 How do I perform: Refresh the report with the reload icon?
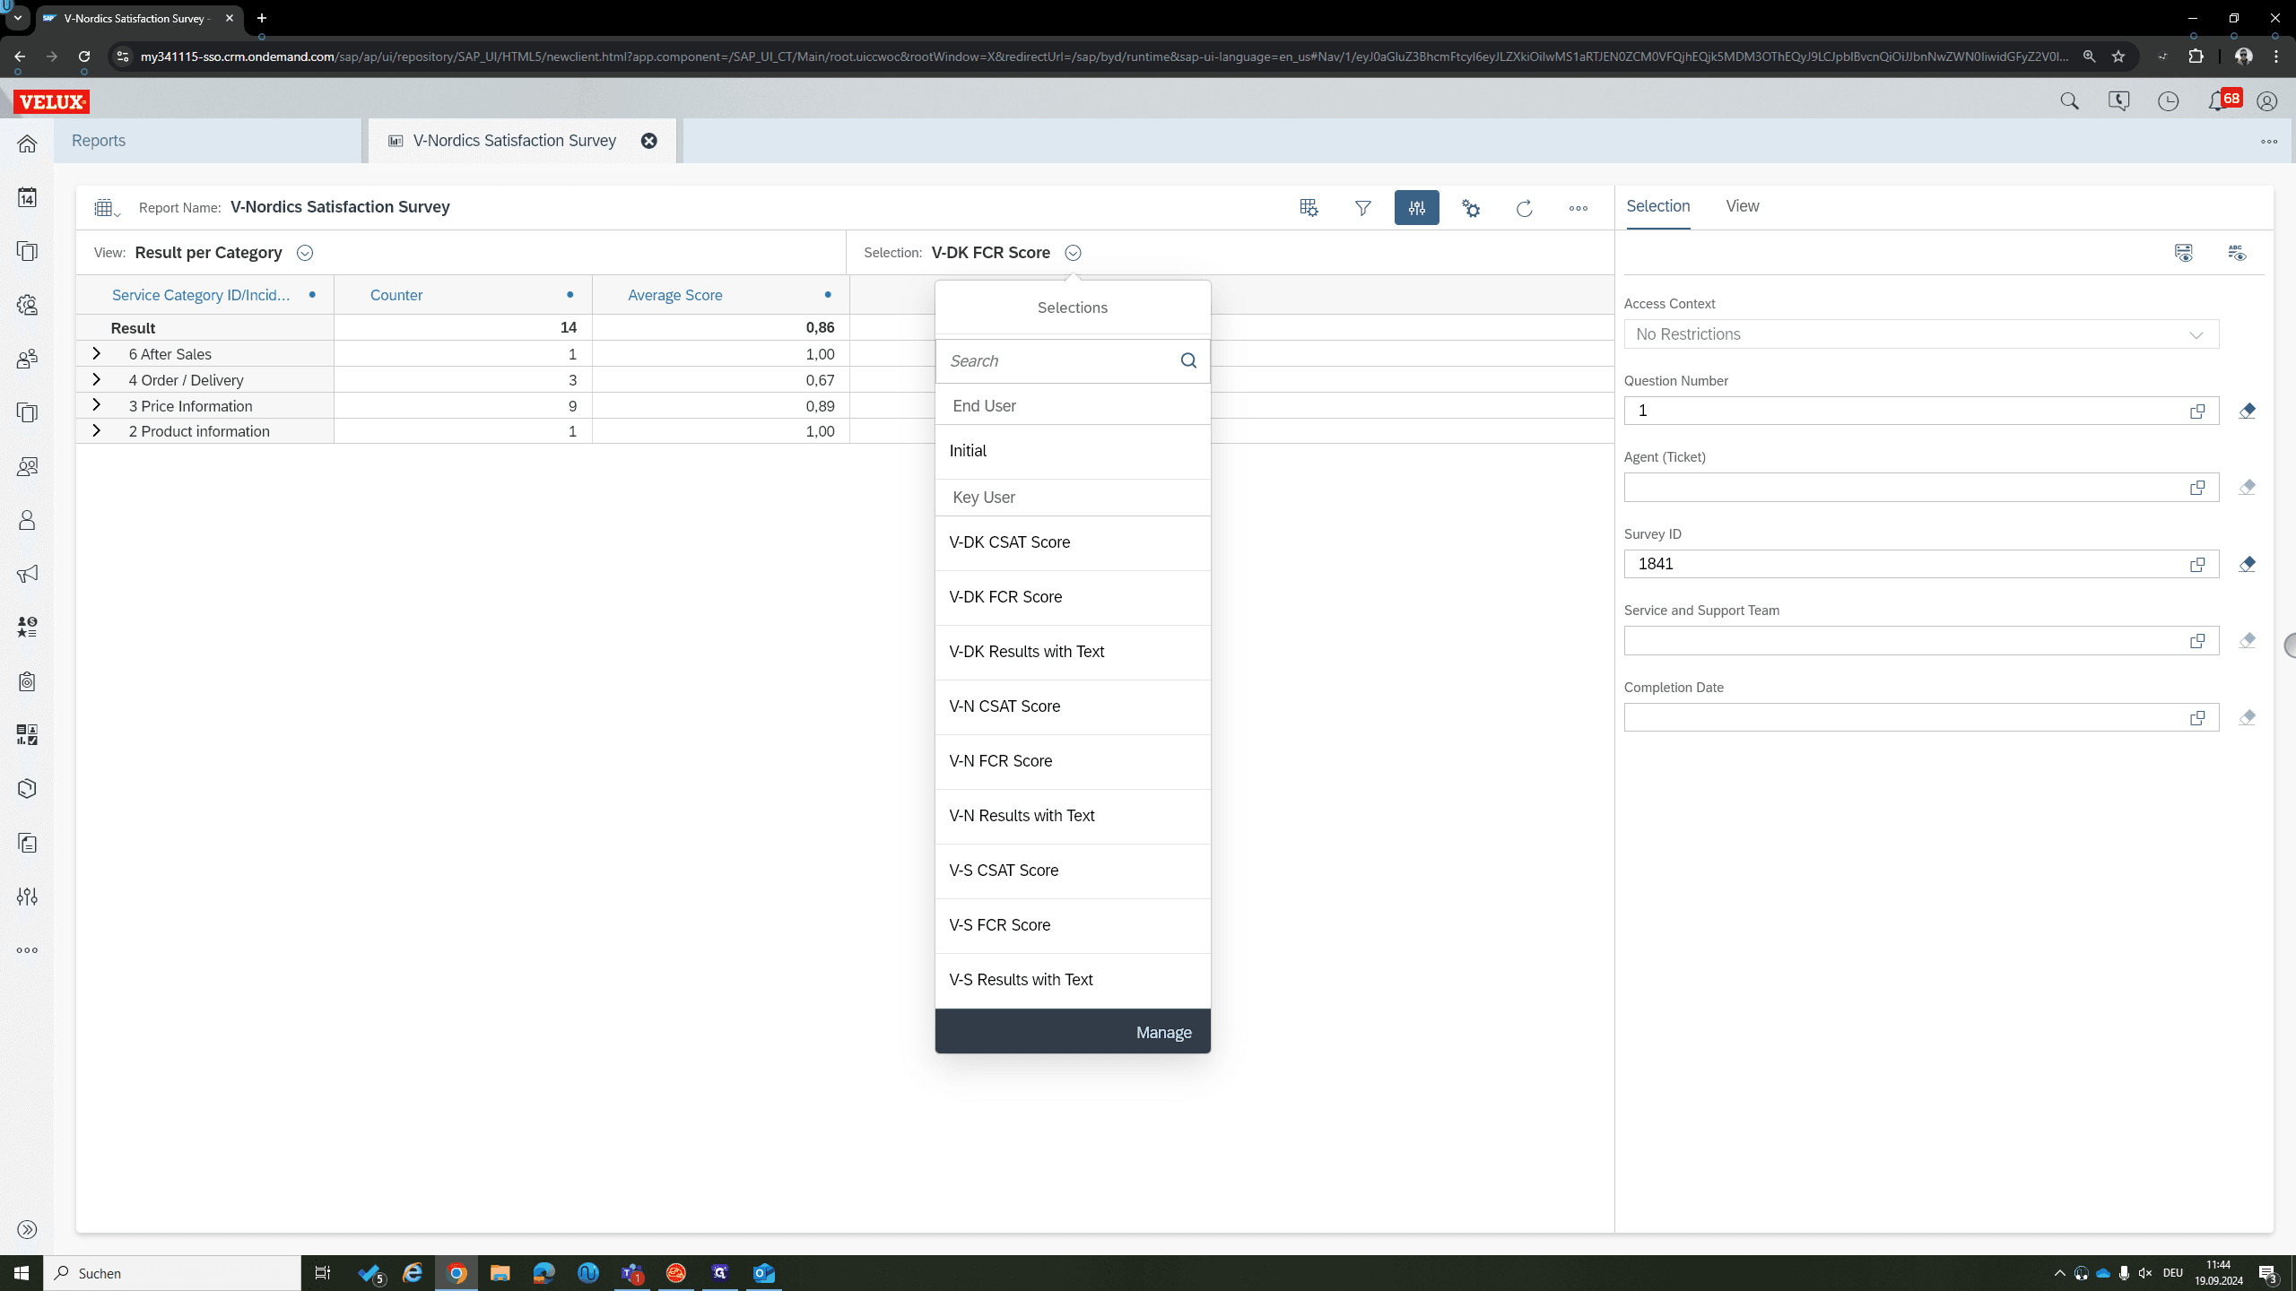pyautogui.click(x=1524, y=208)
